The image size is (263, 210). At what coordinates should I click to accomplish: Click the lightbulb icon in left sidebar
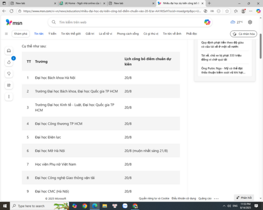pos(9,74)
